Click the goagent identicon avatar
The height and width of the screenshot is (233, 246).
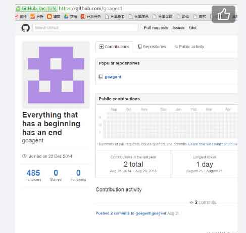(x=56, y=75)
